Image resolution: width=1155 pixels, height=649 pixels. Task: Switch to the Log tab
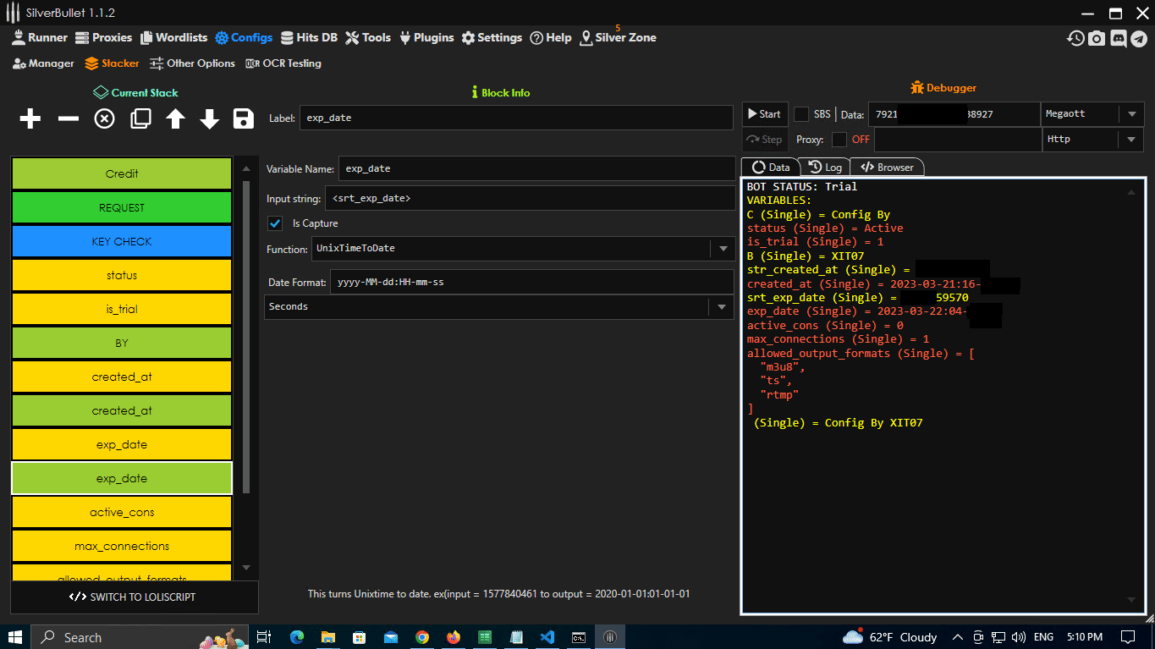825,167
